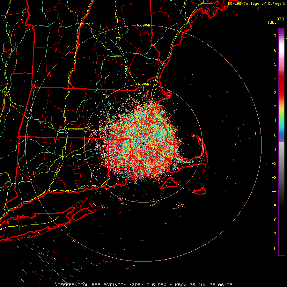Viewport: 287px width, 287px height.
Task: Click the -6 value on the color scale
Action: 274,220
